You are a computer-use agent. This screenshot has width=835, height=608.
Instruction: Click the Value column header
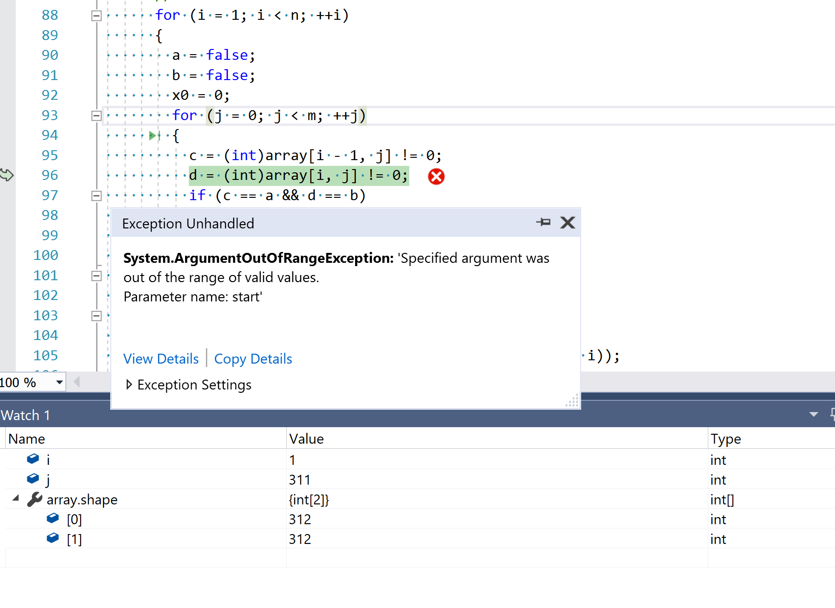click(x=497, y=439)
